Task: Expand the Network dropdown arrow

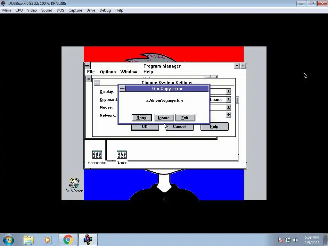Action: (228, 115)
